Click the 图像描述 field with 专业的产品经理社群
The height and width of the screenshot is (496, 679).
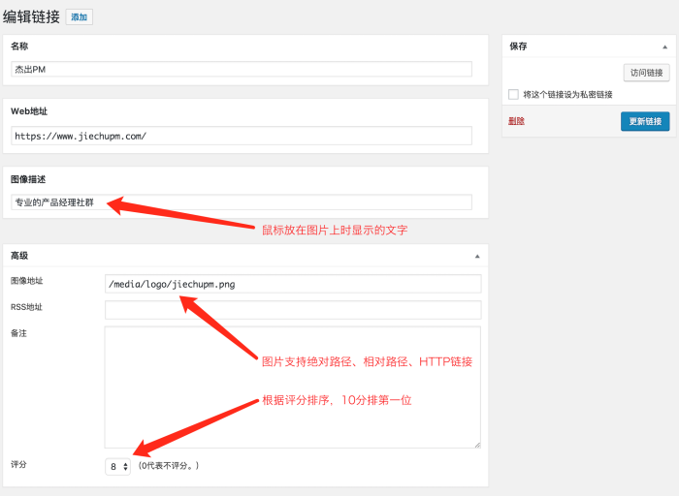pos(242,202)
